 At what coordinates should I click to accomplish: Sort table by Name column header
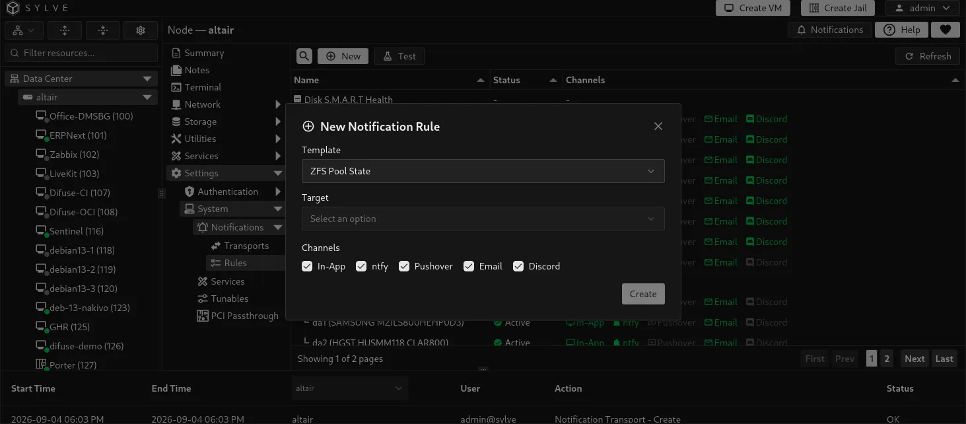pyautogui.click(x=390, y=80)
